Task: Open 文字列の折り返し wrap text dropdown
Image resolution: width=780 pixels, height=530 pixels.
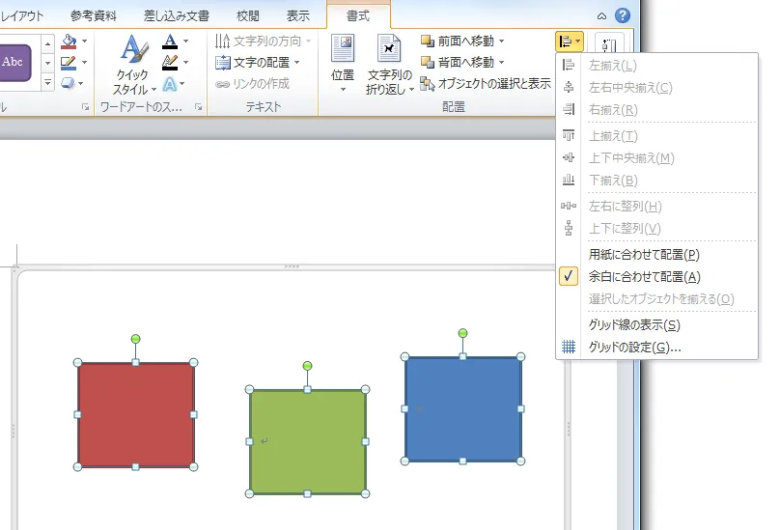Action: 389,64
